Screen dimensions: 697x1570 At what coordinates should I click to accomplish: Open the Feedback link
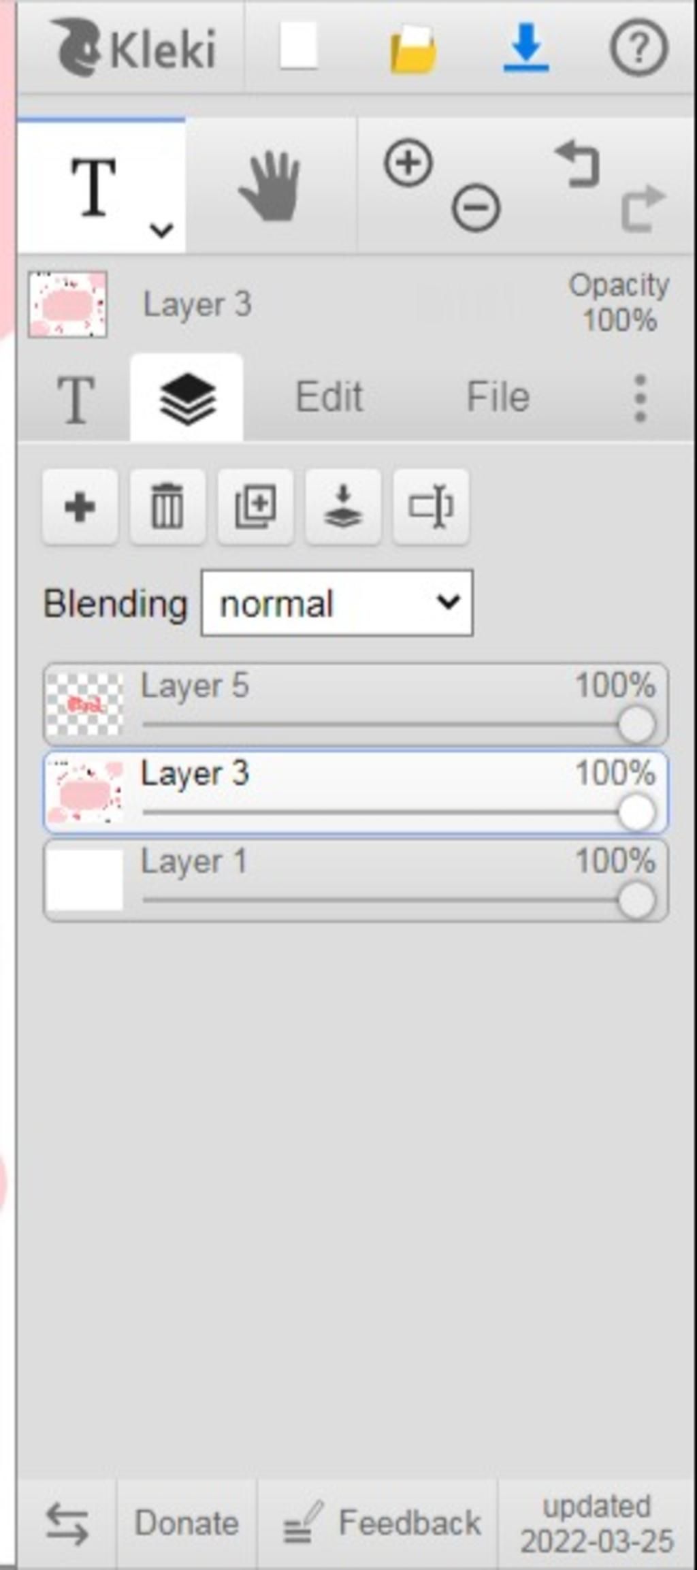click(x=381, y=1523)
